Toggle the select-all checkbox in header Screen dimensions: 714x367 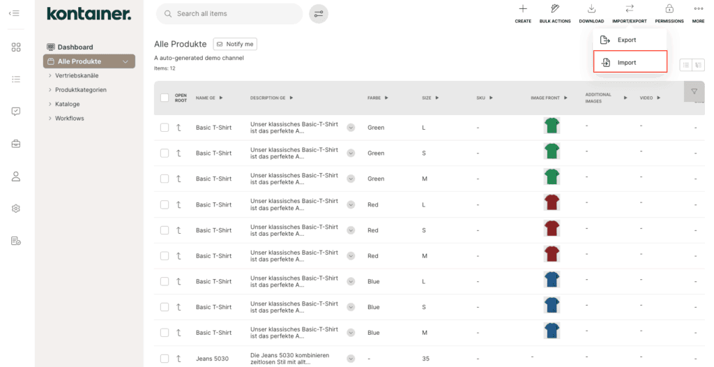(165, 98)
